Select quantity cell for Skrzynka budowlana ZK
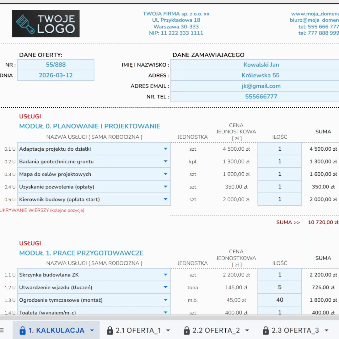The height and width of the screenshot is (339, 339). point(280,275)
